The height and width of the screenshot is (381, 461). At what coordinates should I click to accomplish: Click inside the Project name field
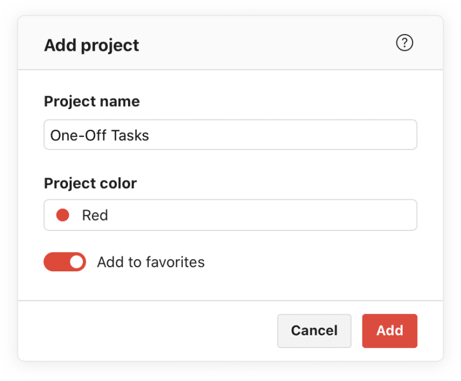click(231, 135)
